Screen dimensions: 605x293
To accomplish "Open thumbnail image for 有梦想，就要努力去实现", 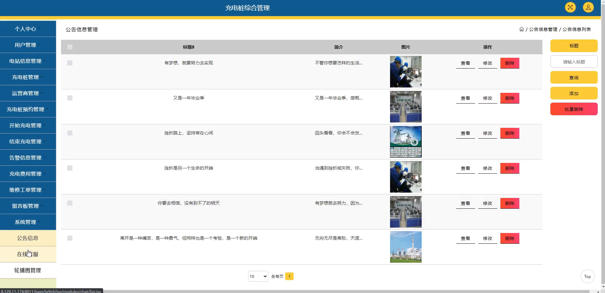I will tap(406, 72).
